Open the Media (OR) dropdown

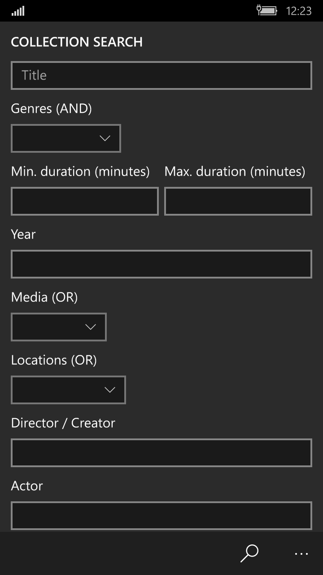pyautogui.click(x=59, y=327)
